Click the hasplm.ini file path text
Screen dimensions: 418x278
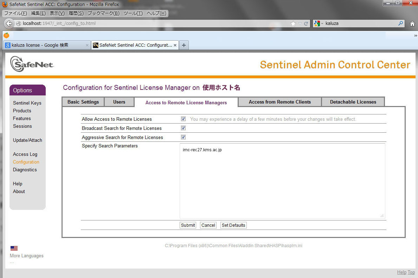[233, 246]
